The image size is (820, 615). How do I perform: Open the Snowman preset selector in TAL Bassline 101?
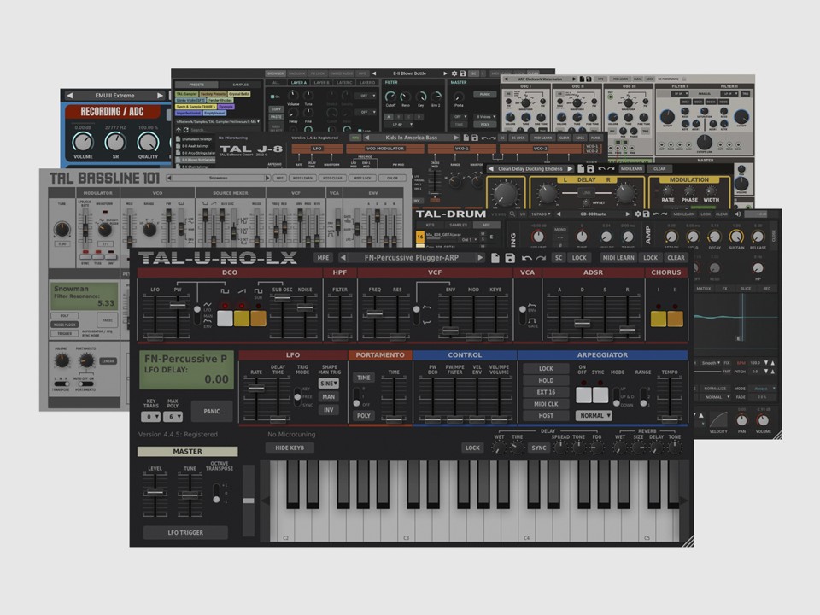tap(218, 179)
